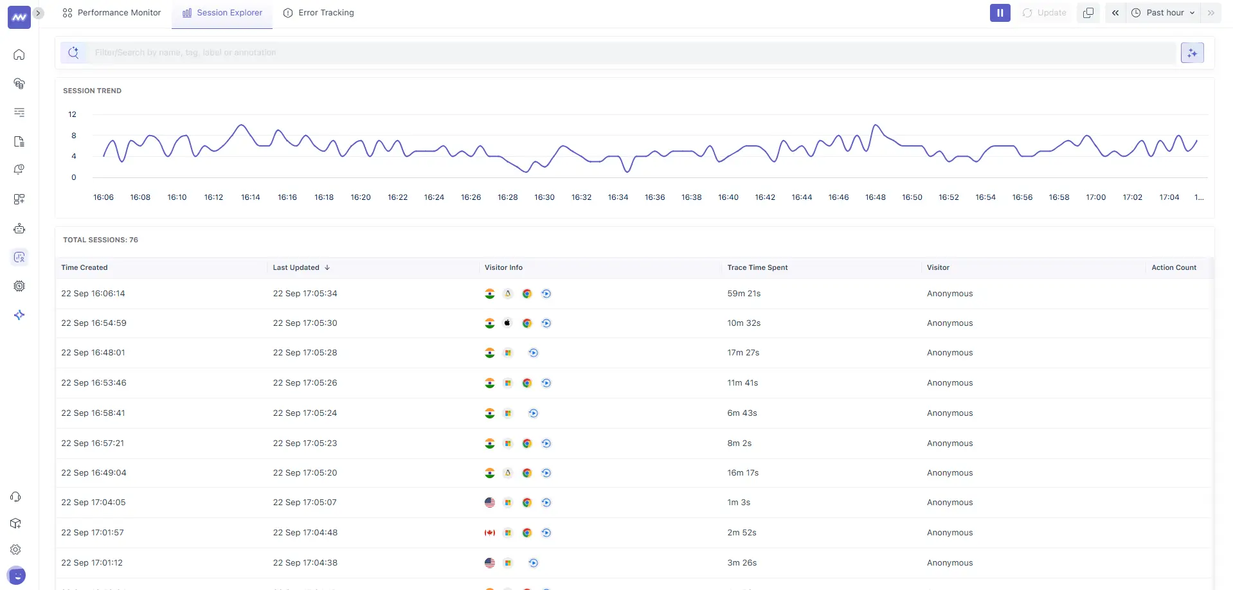Toggle the Last Updated sort direction
This screenshot has width=1233, height=590.
[327, 267]
